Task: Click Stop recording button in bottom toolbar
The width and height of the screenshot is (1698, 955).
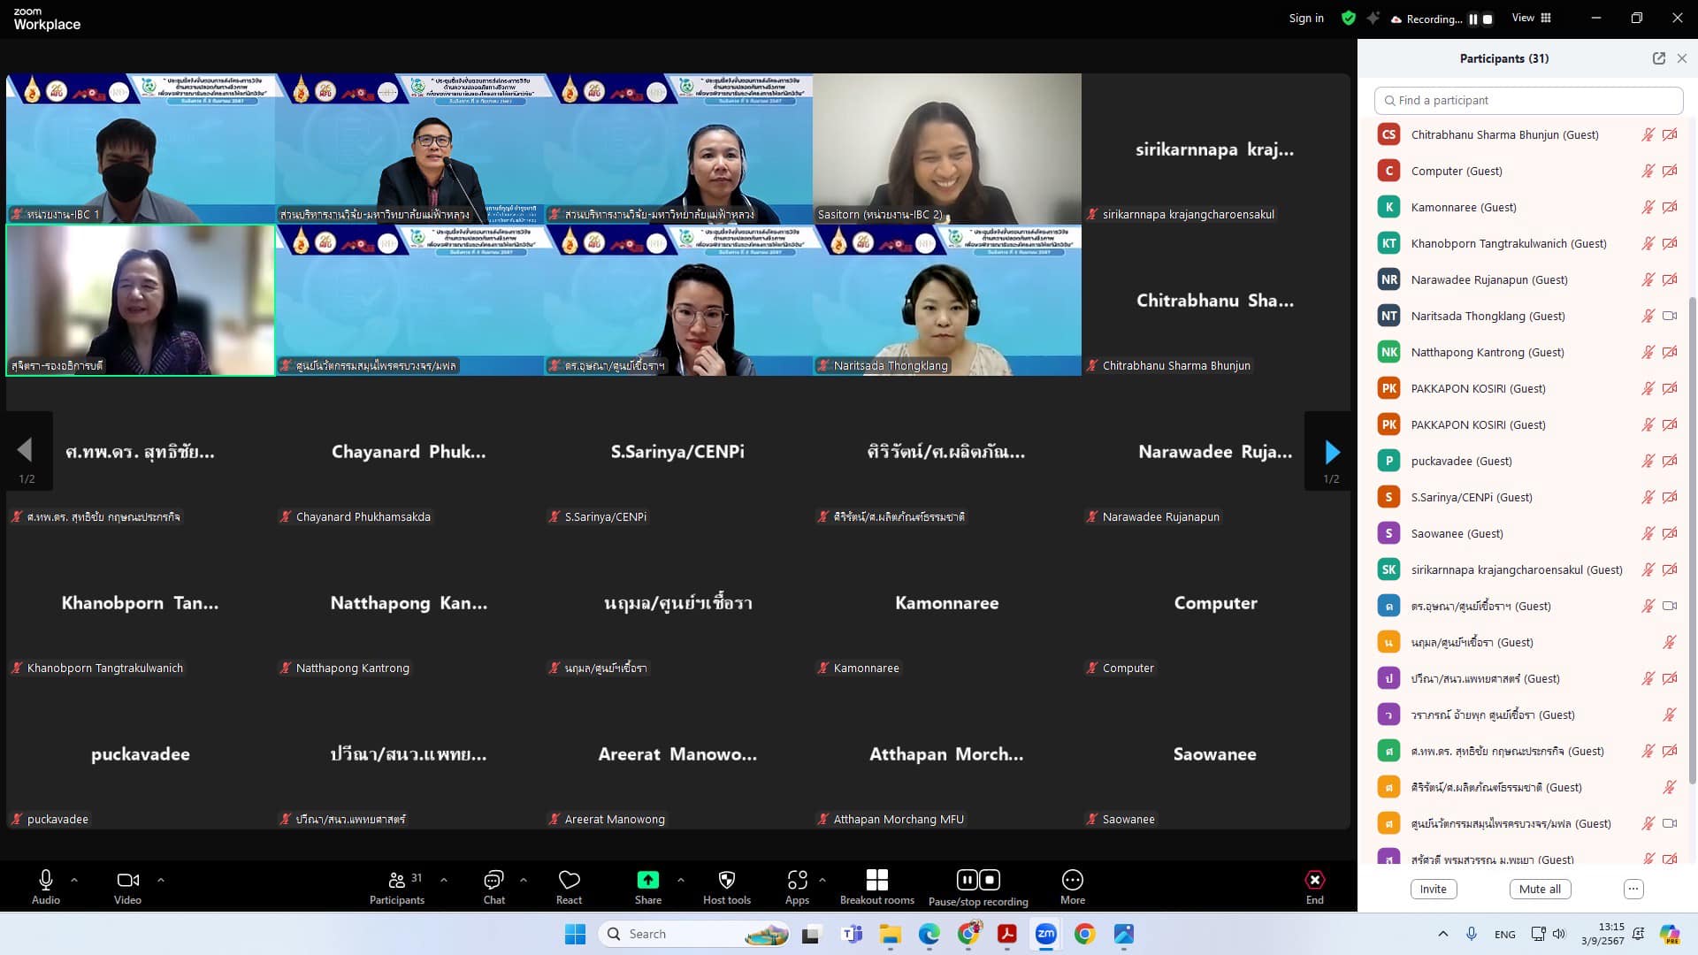Action: (990, 880)
